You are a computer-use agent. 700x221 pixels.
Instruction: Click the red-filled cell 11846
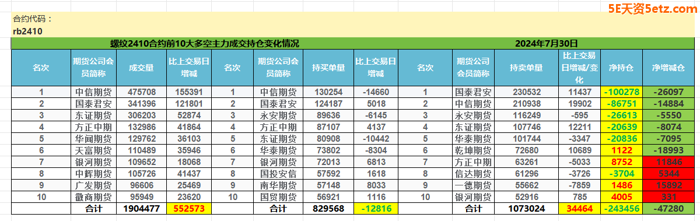[x=668, y=162]
